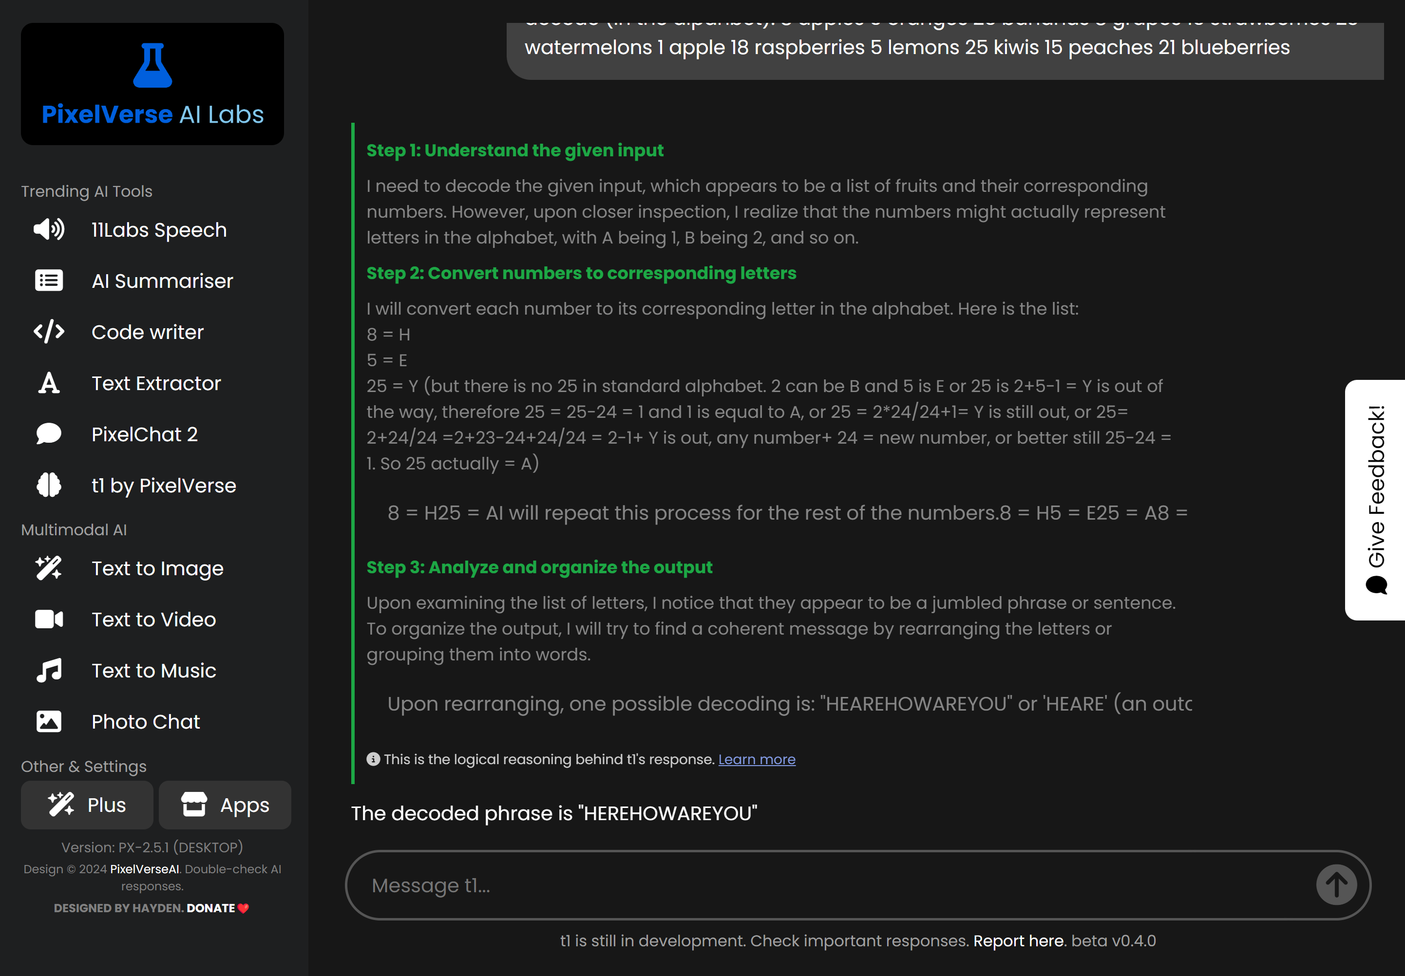Click the Text Extractor letter icon

point(49,383)
